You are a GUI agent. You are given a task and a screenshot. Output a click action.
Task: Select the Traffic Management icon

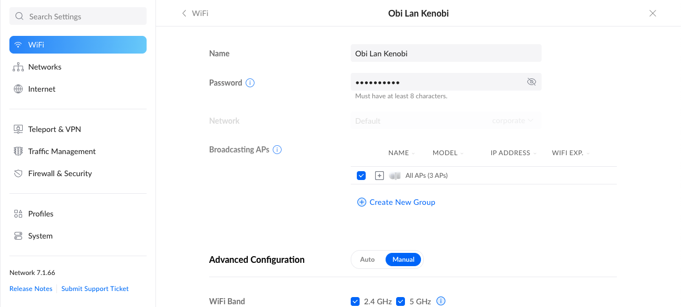point(18,151)
